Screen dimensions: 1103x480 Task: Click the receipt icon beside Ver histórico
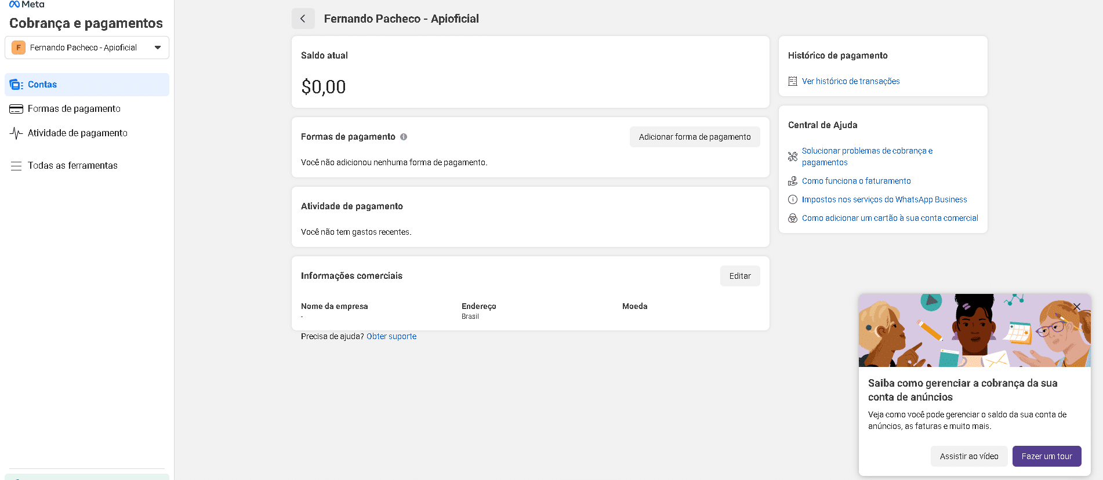click(793, 81)
